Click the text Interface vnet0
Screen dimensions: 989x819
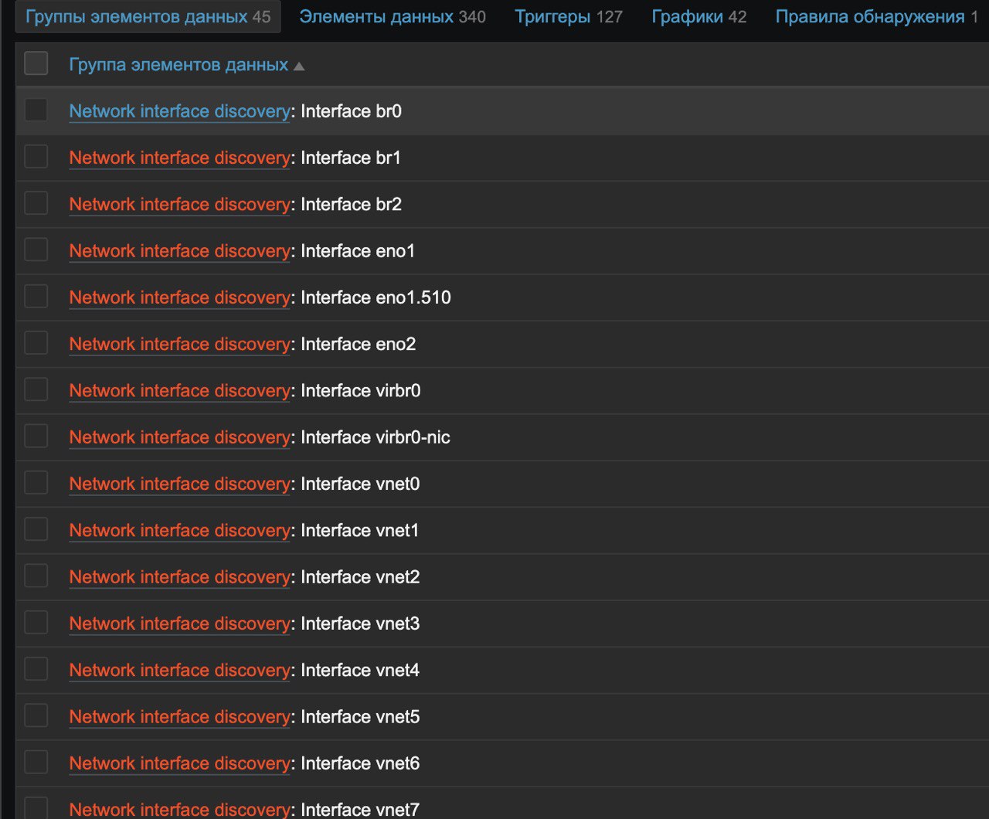point(360,484)
